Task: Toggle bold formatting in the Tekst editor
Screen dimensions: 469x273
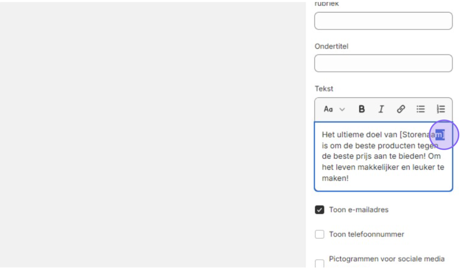Action: pyautogui.click(x=361, y=109)
